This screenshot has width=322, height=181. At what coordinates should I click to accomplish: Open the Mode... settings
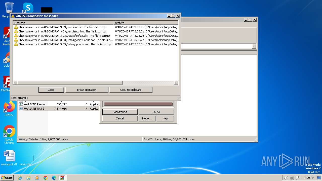pyautogui.click(x=147, y=118)
